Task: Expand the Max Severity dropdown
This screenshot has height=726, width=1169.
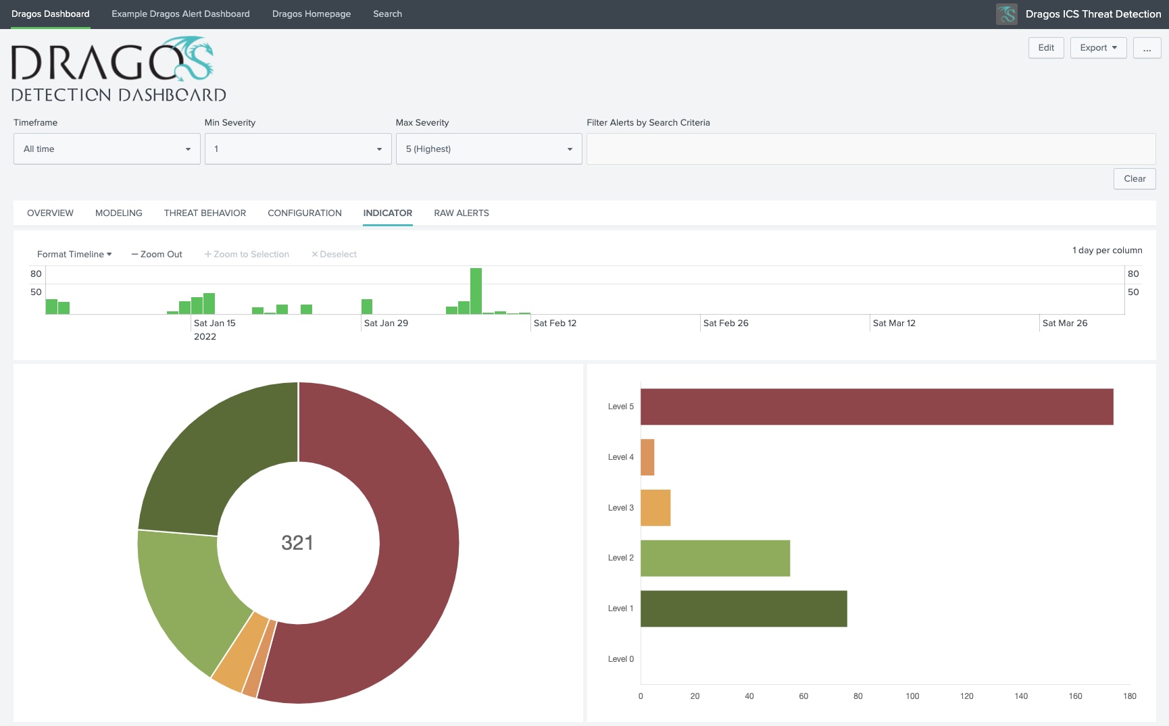Action: 489,149
